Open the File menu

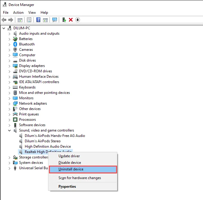point(6,13)
